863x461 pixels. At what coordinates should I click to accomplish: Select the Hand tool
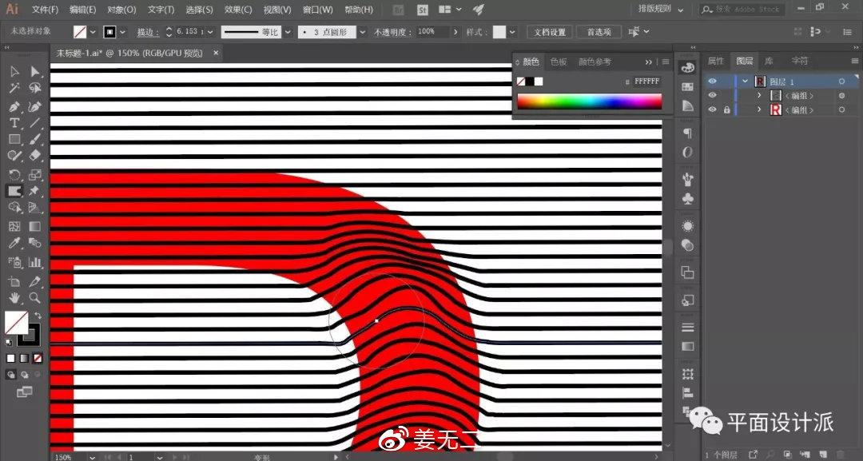(x=14, y=298)
